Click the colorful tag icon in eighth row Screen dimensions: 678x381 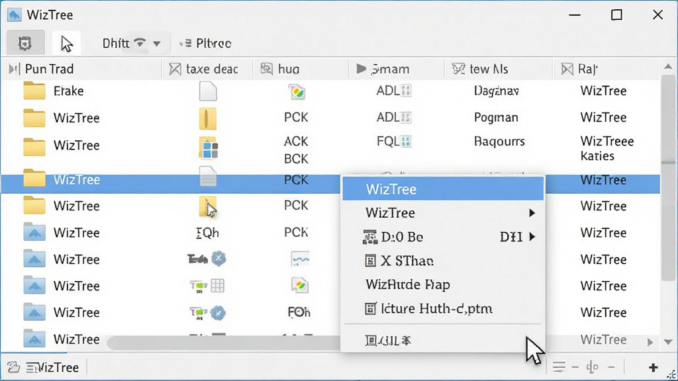(300, 286)
